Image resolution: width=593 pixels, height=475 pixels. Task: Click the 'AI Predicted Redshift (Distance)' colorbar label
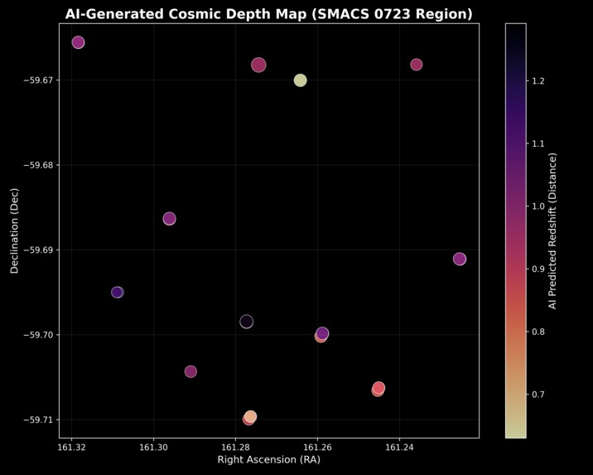tap(552, 231)
